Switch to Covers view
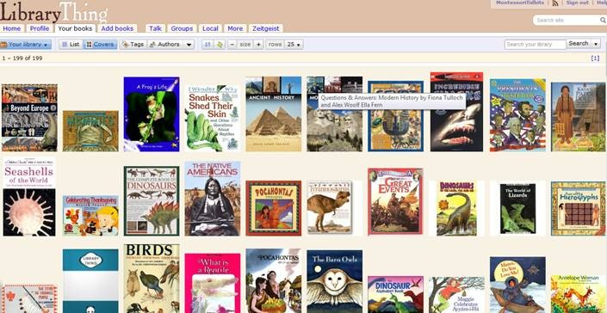The height and width of the screenshot is (313, 607). [100, 45]
